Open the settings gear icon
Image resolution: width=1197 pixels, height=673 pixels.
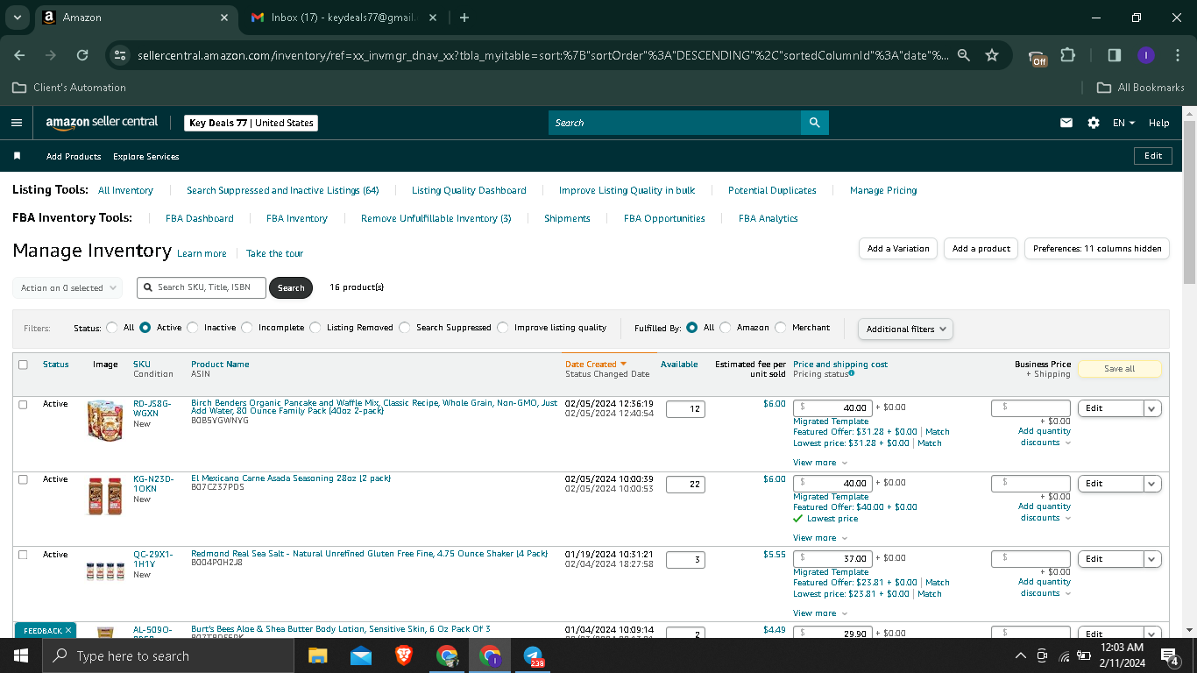pos(1094,123)
